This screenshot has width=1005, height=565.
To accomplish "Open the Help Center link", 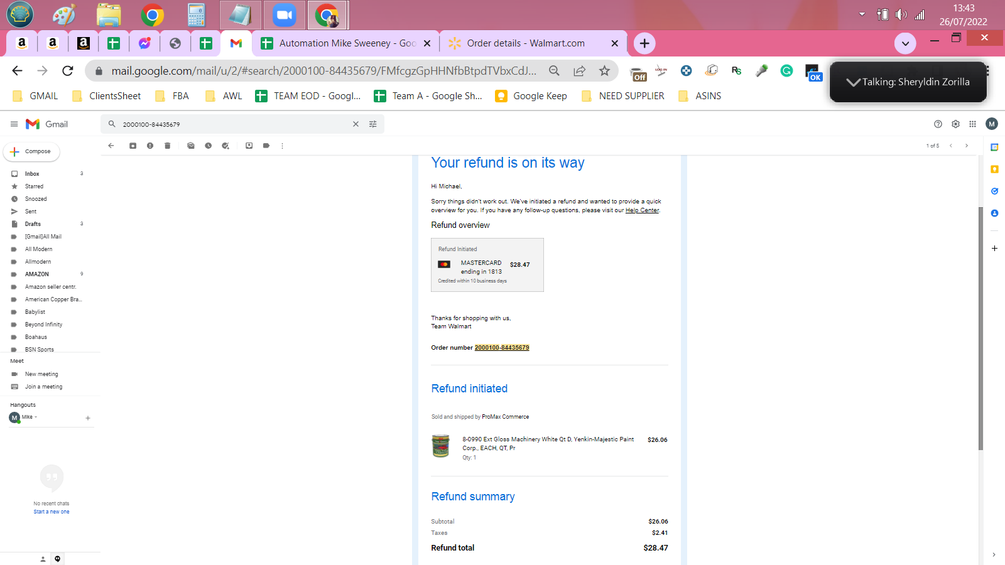I will tap(642, 210).
